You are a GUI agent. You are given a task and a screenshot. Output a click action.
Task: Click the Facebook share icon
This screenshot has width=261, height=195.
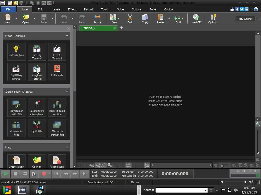pyautogui.click(x=237, y=9)
